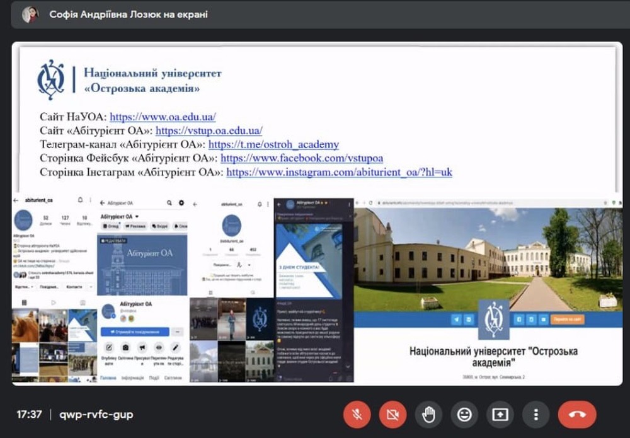Viewport: 630px width, 438px height.
Task: Click the Опублікувати compose icon
Action: 108,347
